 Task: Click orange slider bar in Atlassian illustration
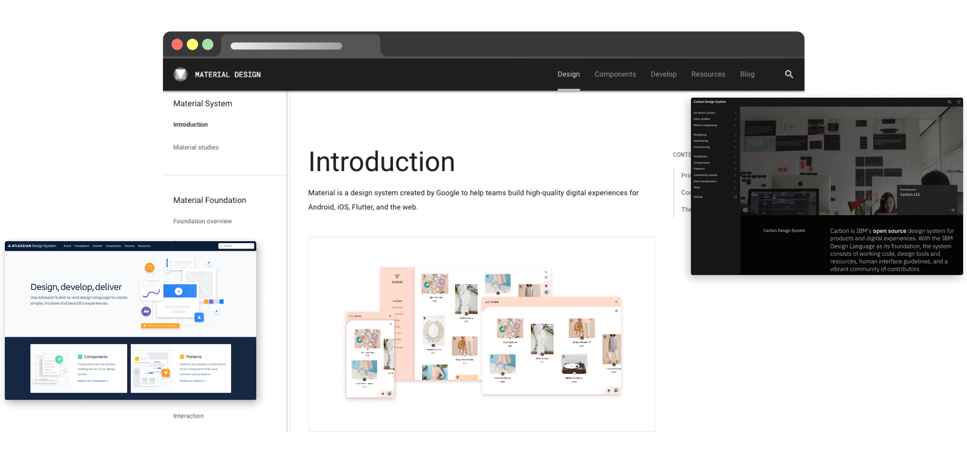tap(161, 326)
